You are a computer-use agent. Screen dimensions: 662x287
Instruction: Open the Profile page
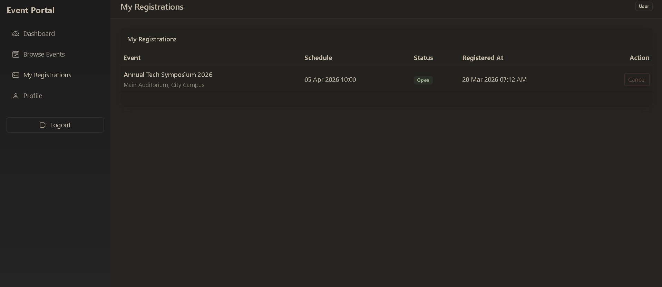click(55, 96)
